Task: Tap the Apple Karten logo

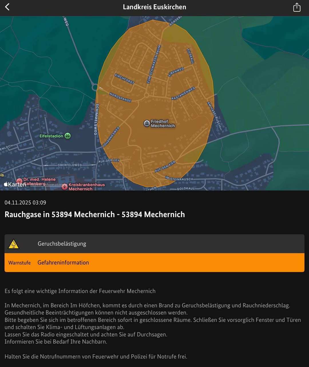Action: [x=15, y=185]
